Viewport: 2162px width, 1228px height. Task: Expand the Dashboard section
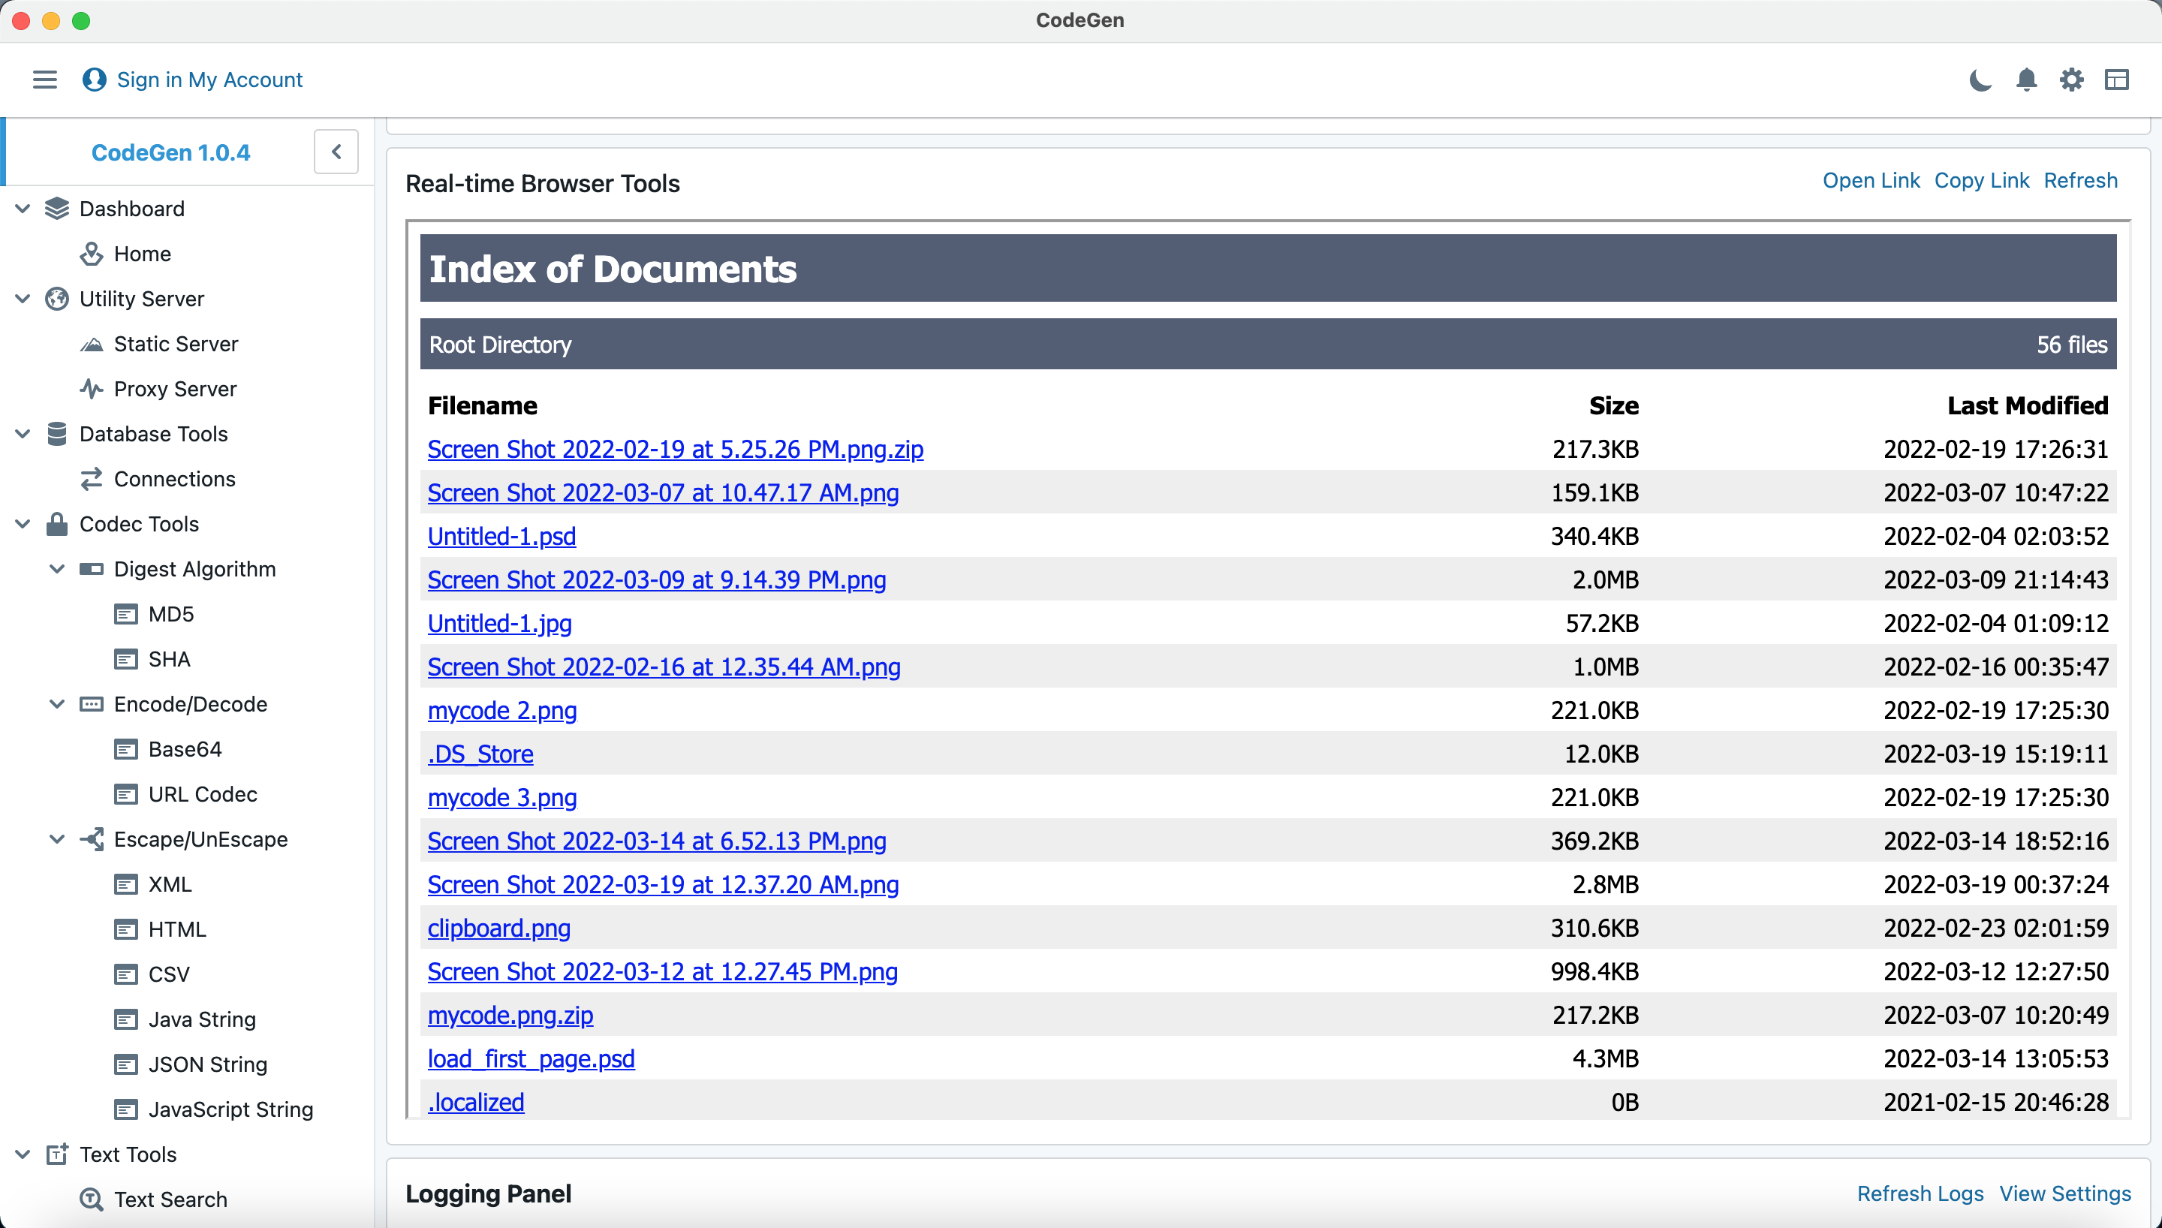tap(21, 208)
